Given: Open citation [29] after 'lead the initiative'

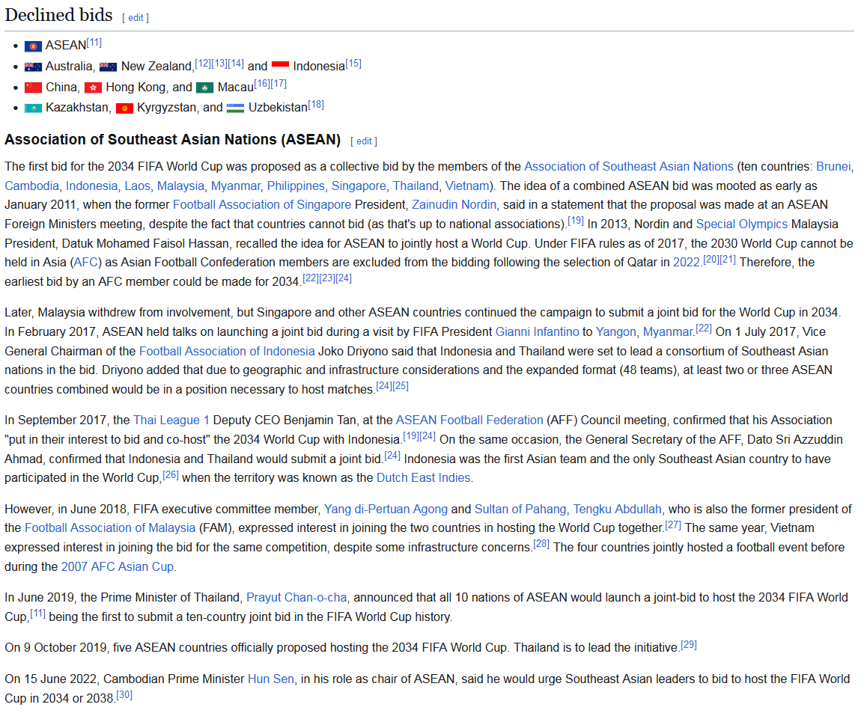Looking at the screenshot, I should pos(689,644).
